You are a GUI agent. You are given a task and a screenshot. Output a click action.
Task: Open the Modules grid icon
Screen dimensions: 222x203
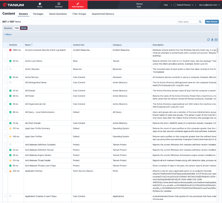(59, 4)
